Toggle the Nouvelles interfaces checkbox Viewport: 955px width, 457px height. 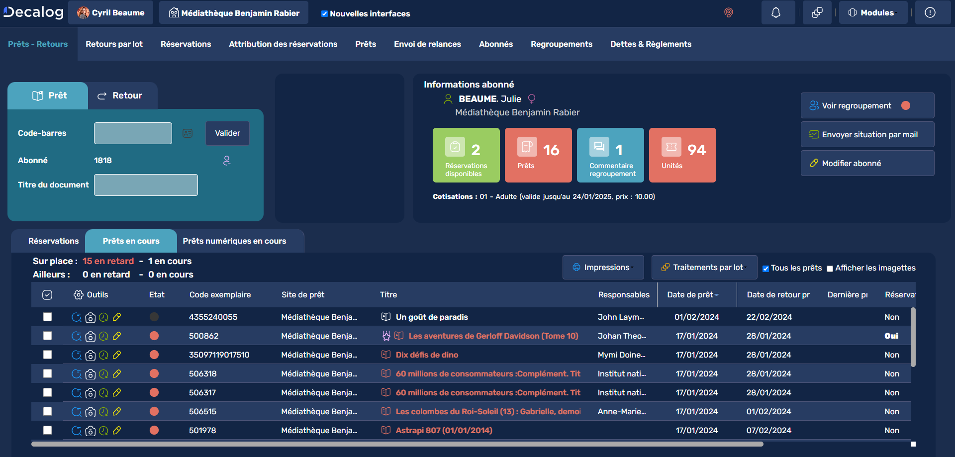pyautogui.click(x=324, y=14)
